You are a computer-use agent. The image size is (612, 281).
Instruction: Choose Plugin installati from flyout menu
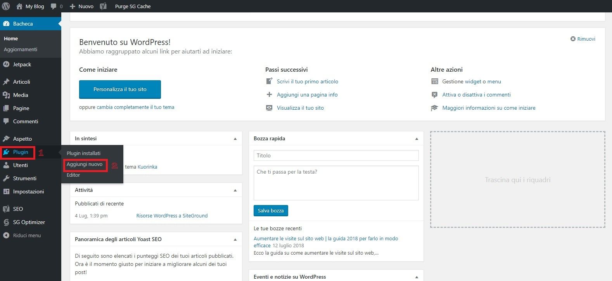[83, 153]
